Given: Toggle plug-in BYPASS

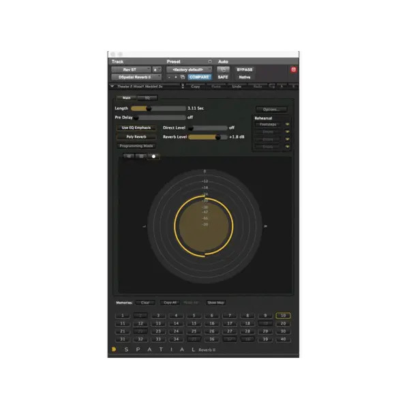Looking at the screenshot, I should tap(245, 70).
